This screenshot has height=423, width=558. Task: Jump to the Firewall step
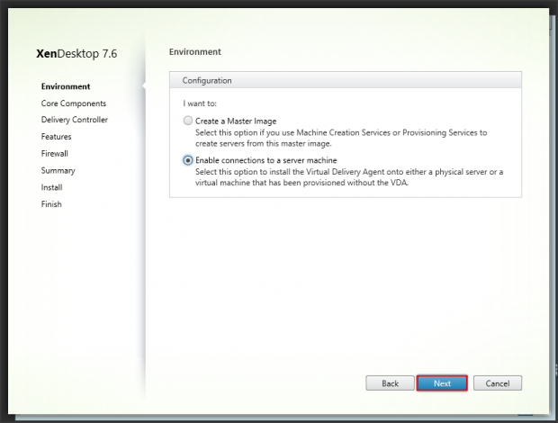(x=54, y=154)
